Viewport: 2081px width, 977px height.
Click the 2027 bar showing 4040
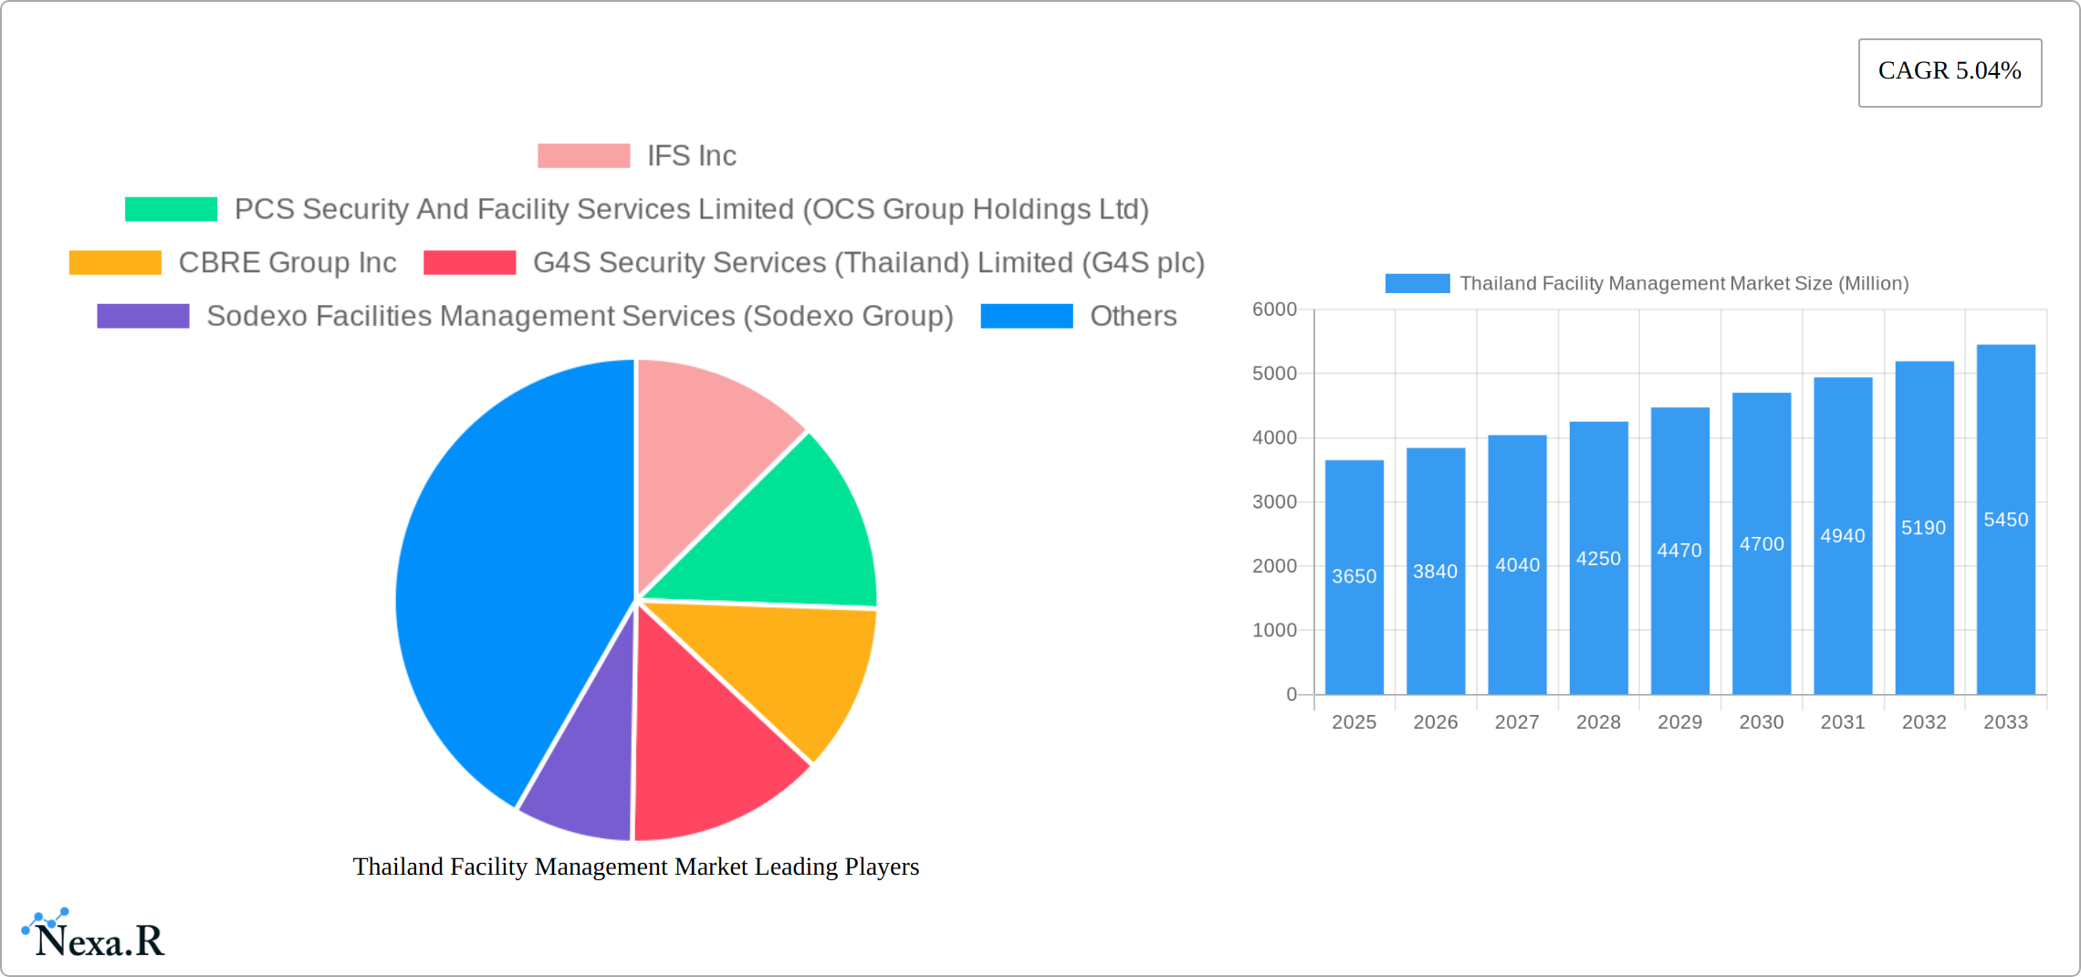[1517, 565]
